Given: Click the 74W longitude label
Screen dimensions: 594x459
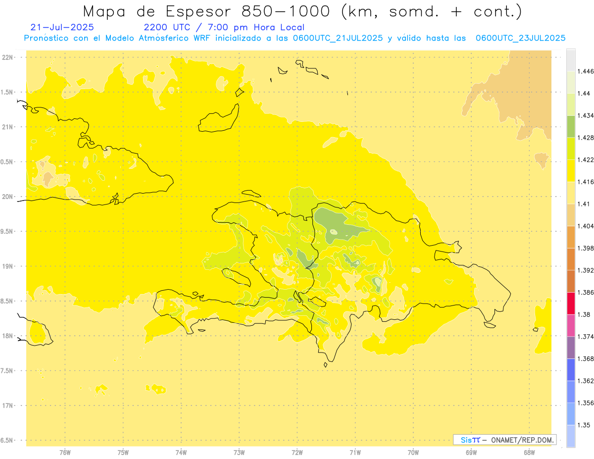Looking at the screenshot, I should pyautogui.click(x=181, y=453).
